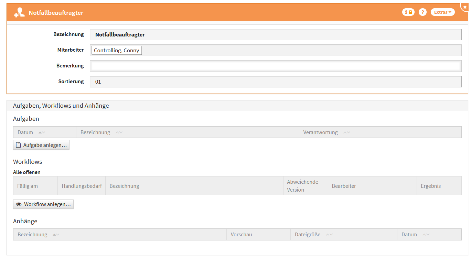Image resolution: width=471 pixels, height=258 pixels.
Task: Sort Anhänge by Datum column arrows
Action: coord(426,235)
